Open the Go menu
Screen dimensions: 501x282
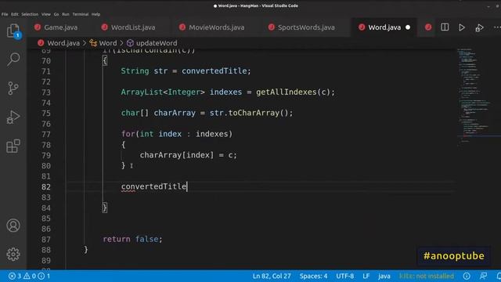point(56,14)
